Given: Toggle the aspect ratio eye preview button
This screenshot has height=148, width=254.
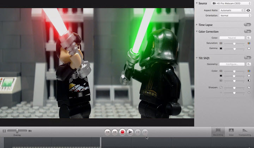Looking at the screenshot, I should 248,10.
